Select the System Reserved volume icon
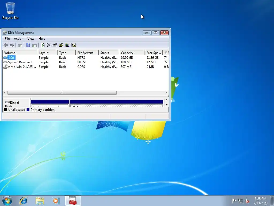 click(5, 62)
